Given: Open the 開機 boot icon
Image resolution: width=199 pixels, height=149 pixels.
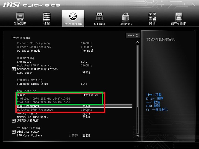Looking at the screenshot, I should tap(152, 17).
